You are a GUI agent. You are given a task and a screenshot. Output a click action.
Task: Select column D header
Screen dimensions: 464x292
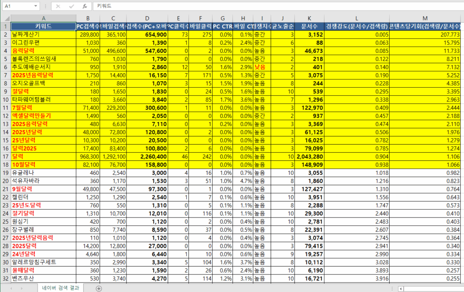(x=147, y=18)
